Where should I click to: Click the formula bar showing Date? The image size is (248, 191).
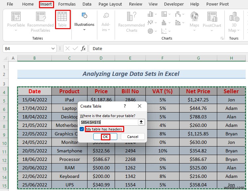coord(168,48)
